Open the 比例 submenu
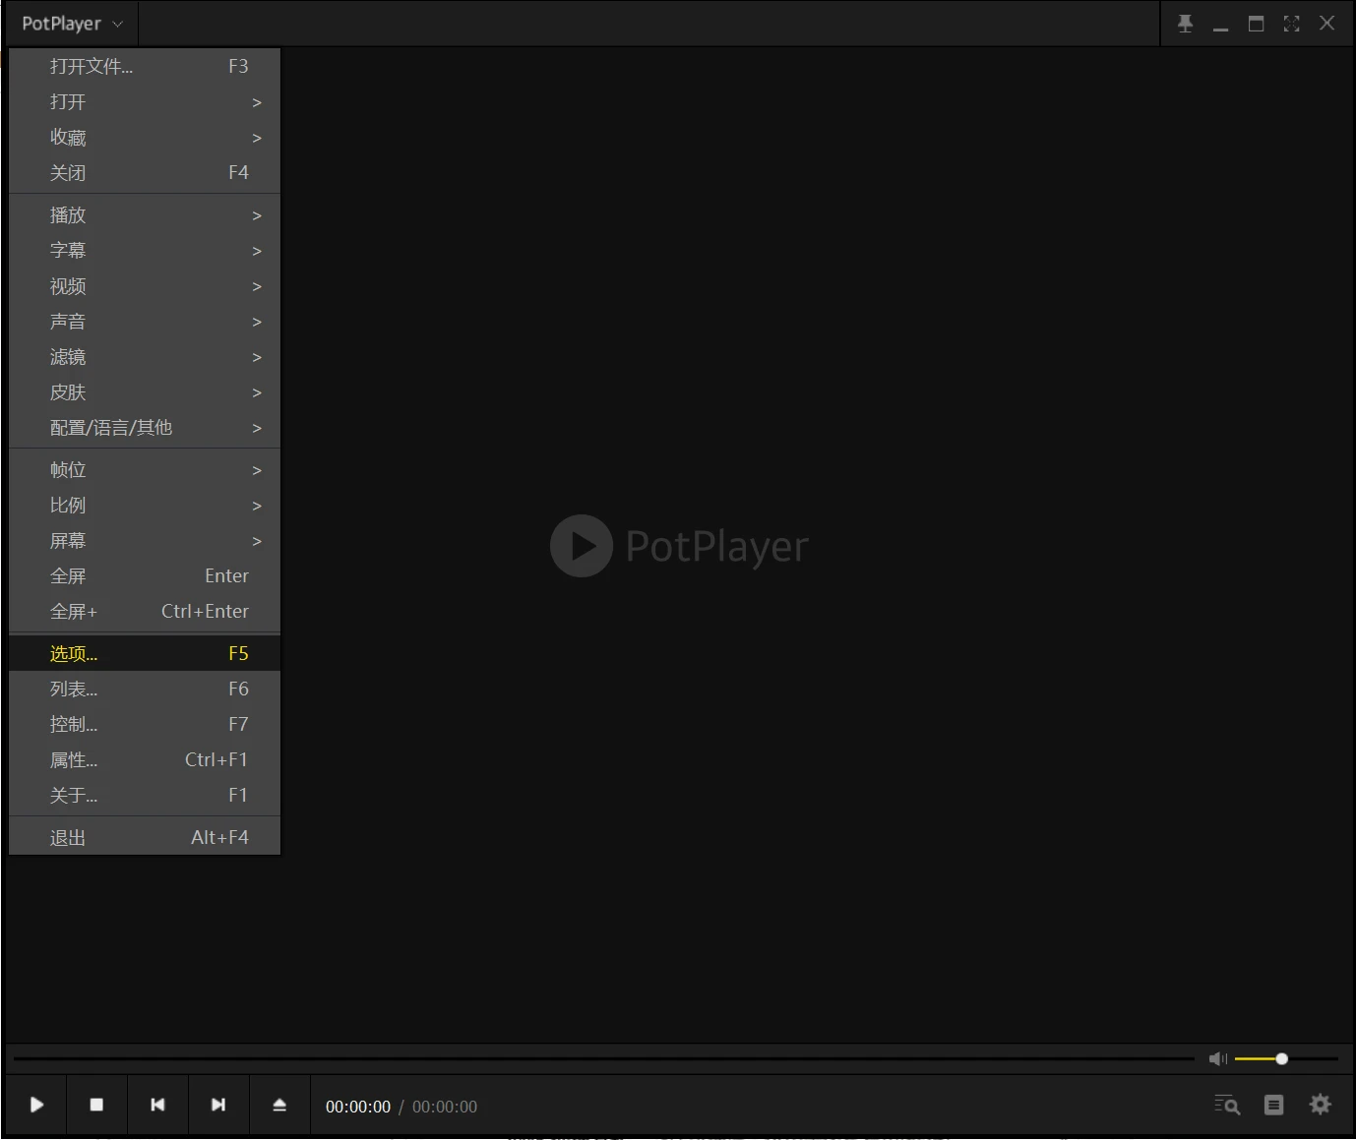This screenshot has width=1356, height=1140. tap(145, 505)
